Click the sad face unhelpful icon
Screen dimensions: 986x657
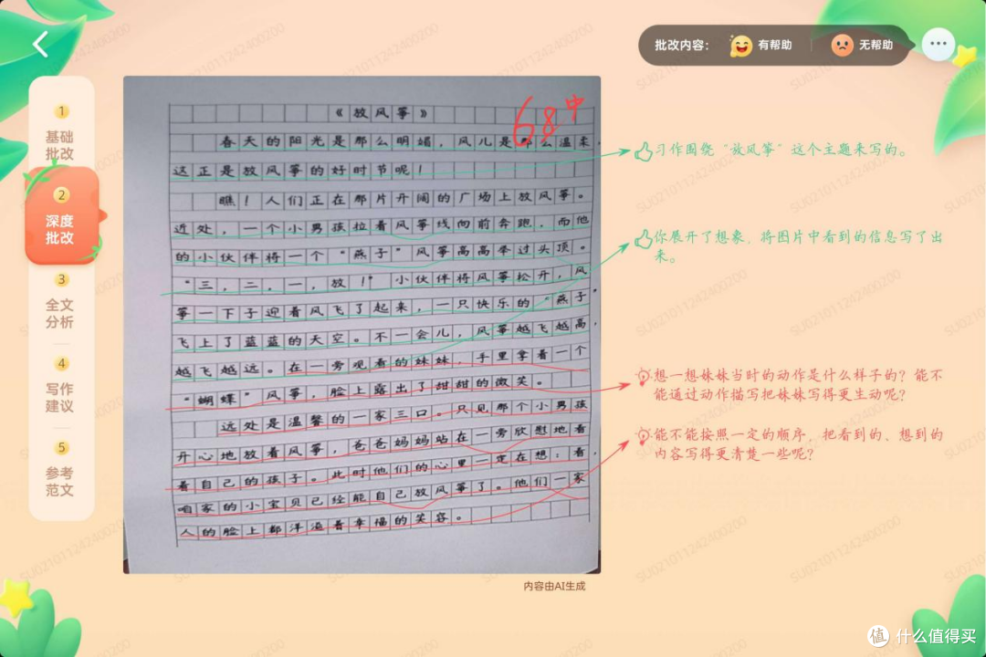click(x=842, y=45)
